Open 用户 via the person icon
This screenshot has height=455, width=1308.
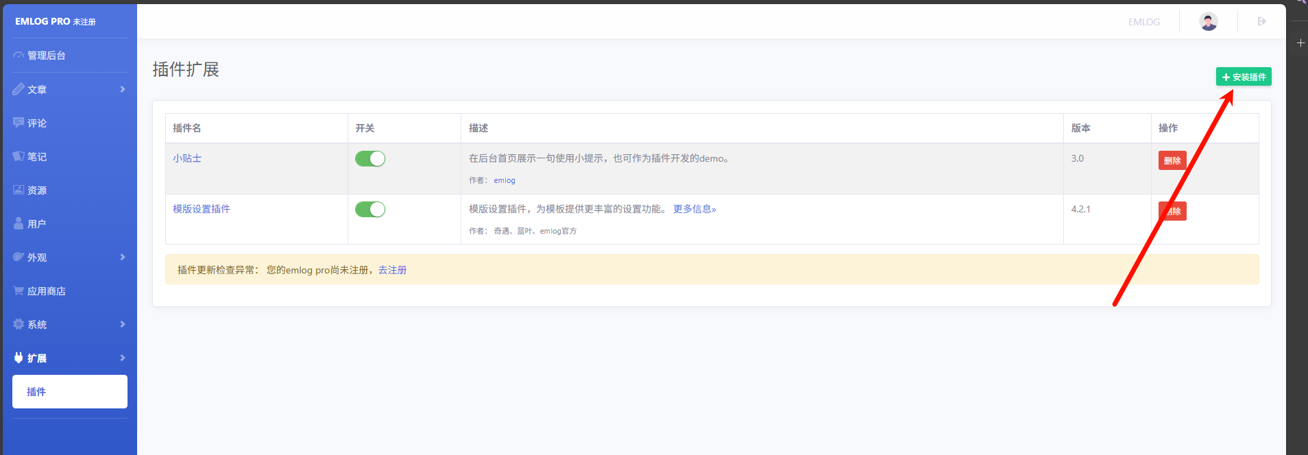19,223
